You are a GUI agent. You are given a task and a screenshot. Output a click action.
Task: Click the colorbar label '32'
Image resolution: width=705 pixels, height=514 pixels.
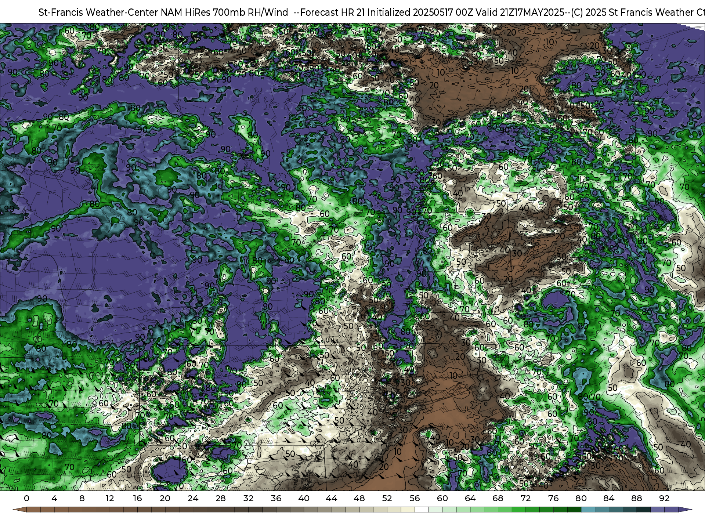tap(248, 498)
